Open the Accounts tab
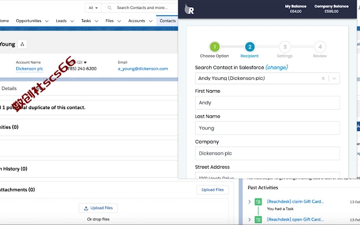The width and height of the screenshot is (360, 225). (137, 21)
